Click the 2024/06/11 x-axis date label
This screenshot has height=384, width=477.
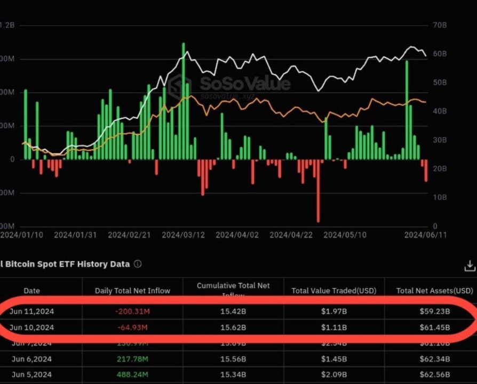[425, 235]
